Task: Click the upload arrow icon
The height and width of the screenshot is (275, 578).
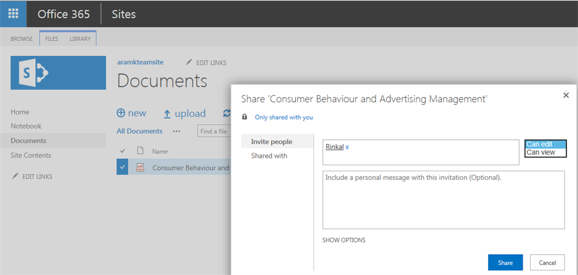Action: 167,114
